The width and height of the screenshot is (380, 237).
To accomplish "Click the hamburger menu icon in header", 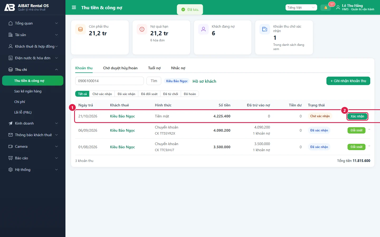I will coord(74,8).
